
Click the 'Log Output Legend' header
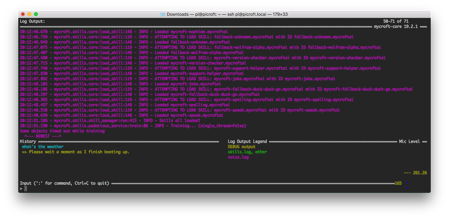click(x=247, y=141)
